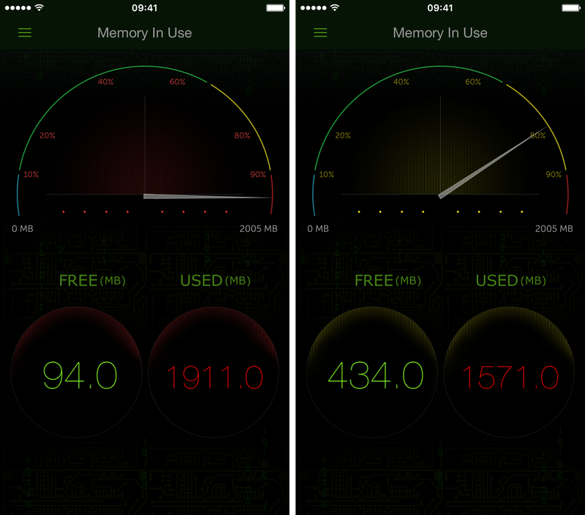Tap the Memory In Use title on right screen
Image resolution: width=585 pixels, height=515 pixels.
coord(440,33)
